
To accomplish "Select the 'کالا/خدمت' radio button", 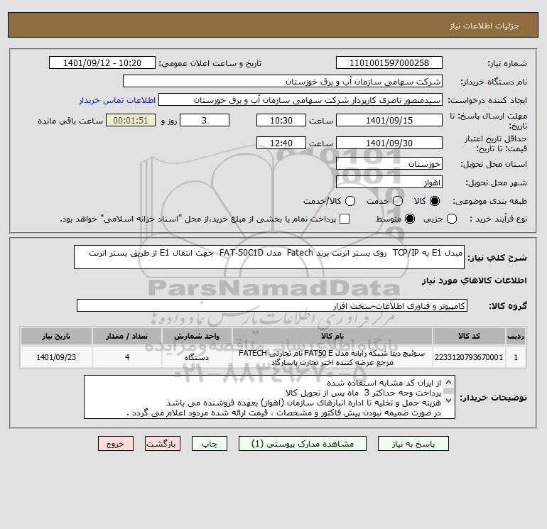I will point(350,201).
